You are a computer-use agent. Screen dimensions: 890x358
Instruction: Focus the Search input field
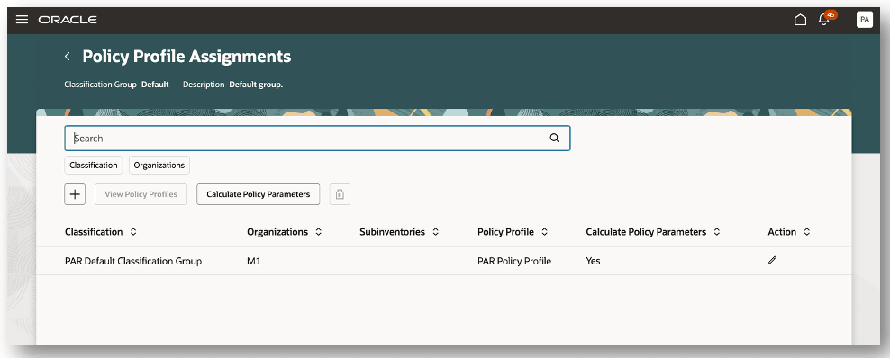pyautogui.click(x=317, y=139)
